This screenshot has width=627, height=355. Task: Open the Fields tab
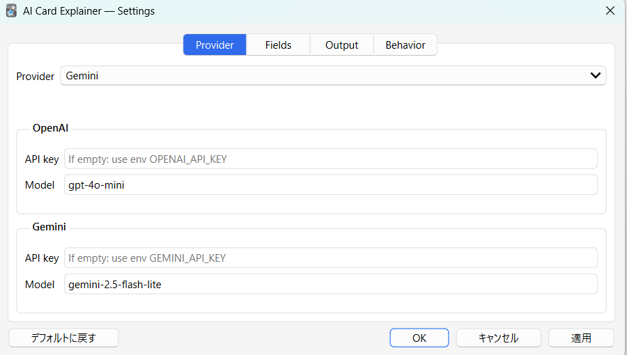[x=278, y=45]
